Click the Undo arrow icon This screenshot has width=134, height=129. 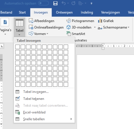point(64,3)
